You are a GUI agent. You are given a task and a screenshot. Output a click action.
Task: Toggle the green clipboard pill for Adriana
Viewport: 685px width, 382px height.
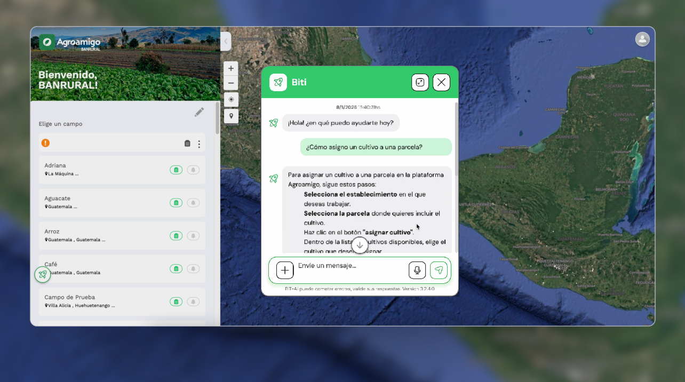coord(176,170)
